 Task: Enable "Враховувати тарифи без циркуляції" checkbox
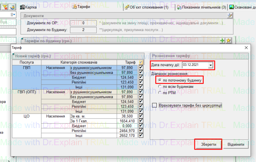tap(155, 106)
